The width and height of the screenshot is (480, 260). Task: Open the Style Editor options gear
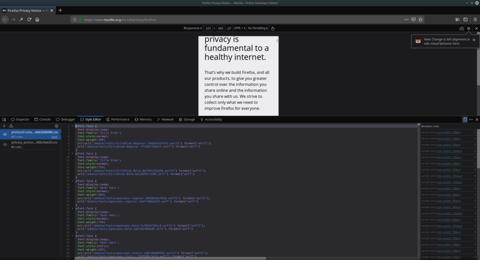tap(56, 126)
